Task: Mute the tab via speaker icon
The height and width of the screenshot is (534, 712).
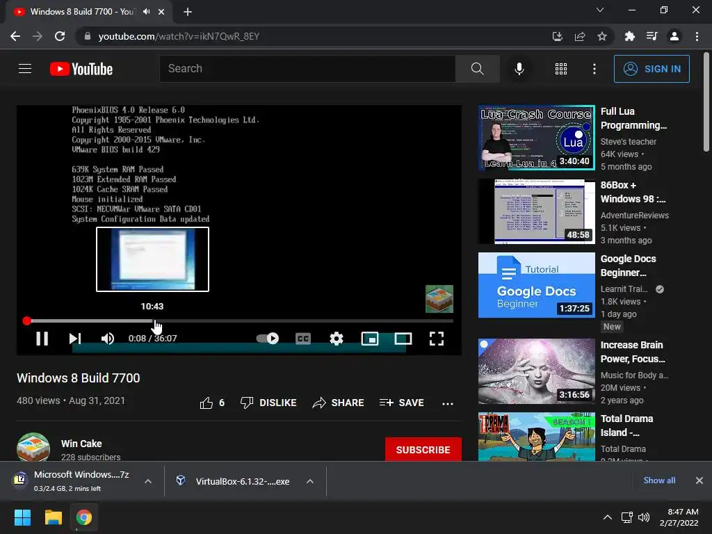Action: [146, 12]
